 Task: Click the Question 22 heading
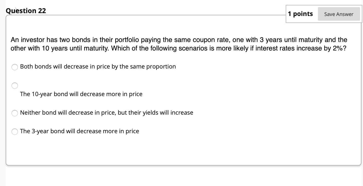click(26, 11)
